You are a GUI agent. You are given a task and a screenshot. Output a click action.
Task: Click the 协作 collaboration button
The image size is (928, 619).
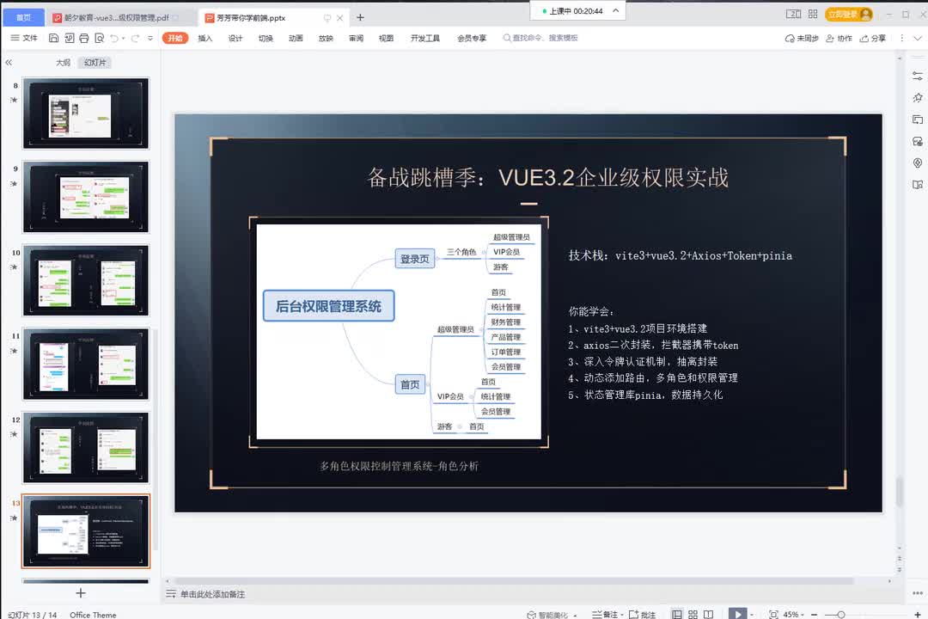(839, 38)
